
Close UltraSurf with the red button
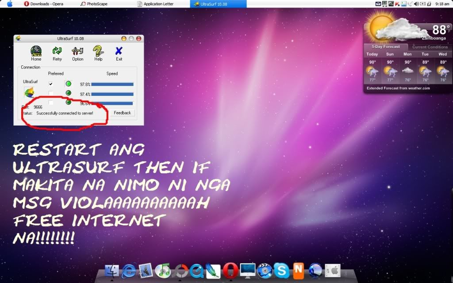click(138, 38)
